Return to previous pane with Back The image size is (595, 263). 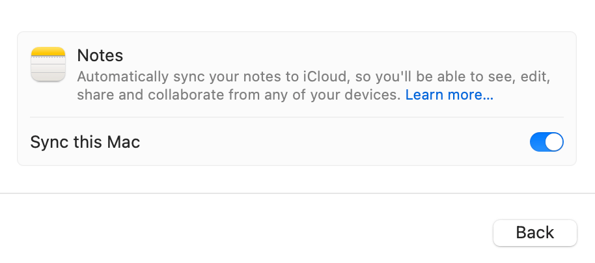[x=535, y=232]
